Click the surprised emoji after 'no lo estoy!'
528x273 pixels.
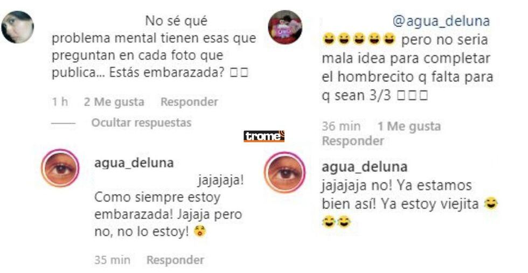coord(200,231)
